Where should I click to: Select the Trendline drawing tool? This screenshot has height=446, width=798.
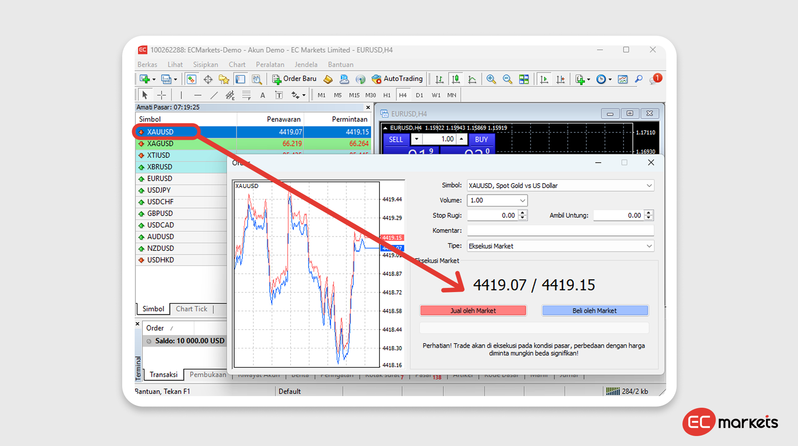click(x=214, y=95)
